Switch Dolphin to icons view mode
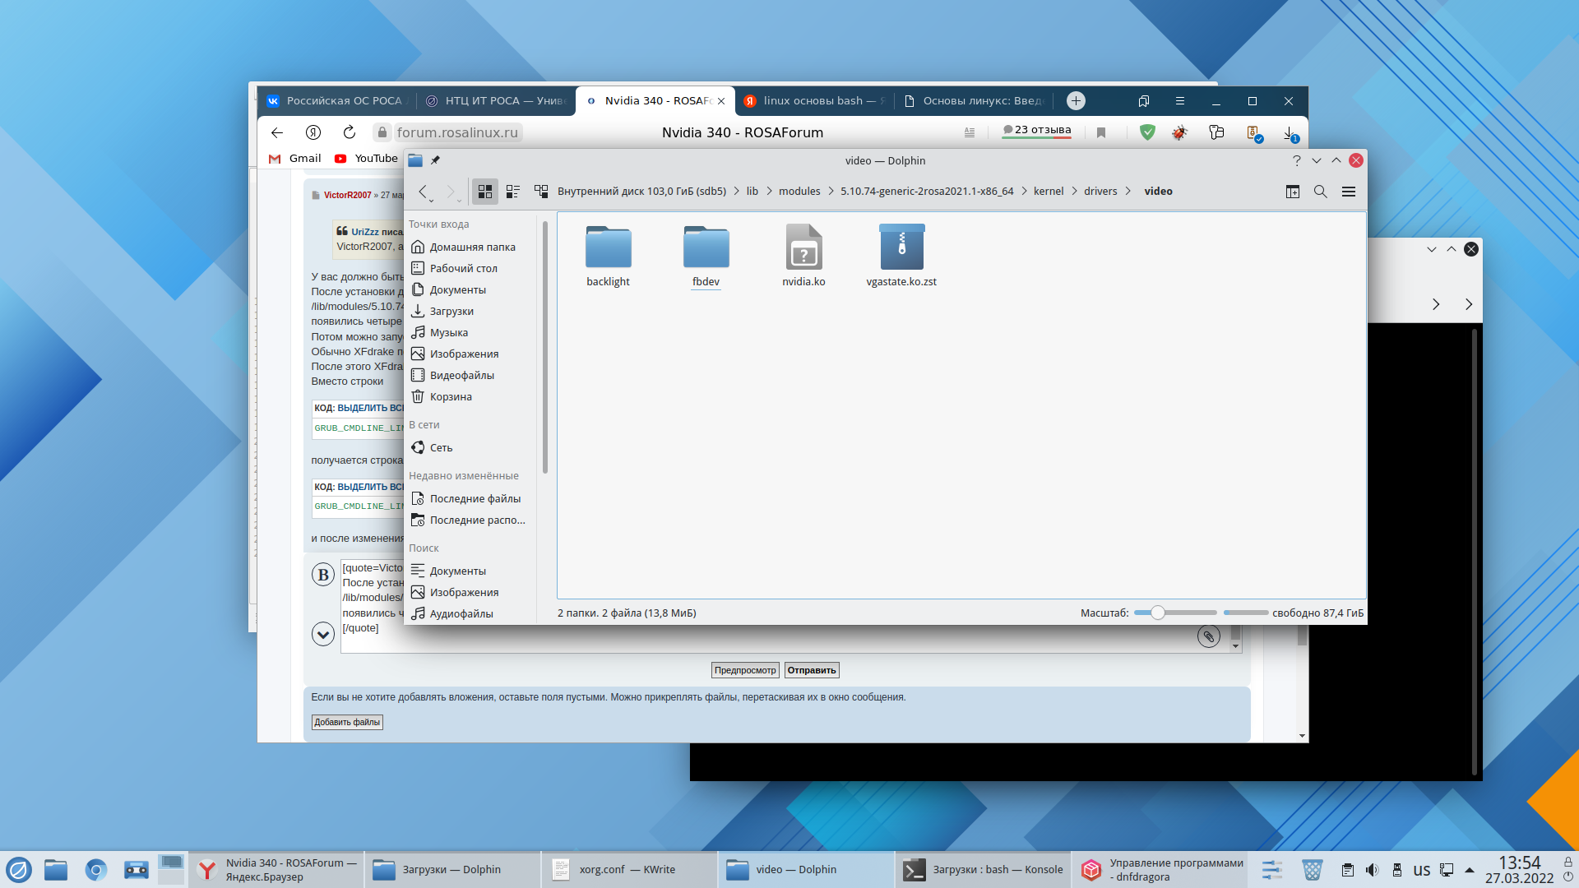The width and height of the screenshot is (1579, 888). pyautogui.click(x=485, y=192)
